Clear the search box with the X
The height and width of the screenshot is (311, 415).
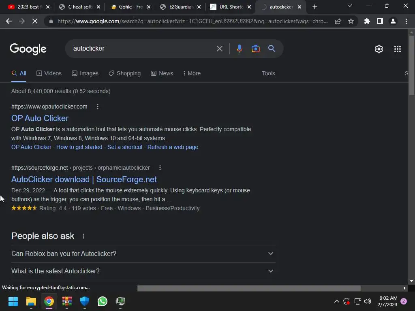[220, 49]
